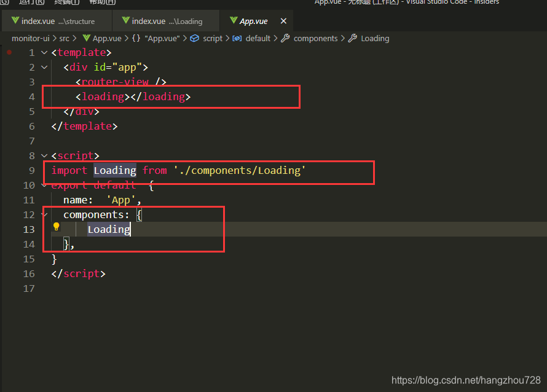This screenshot has height=392, width=547.
Task: Open src breadcrumb folder
Action: coord(64,38)
